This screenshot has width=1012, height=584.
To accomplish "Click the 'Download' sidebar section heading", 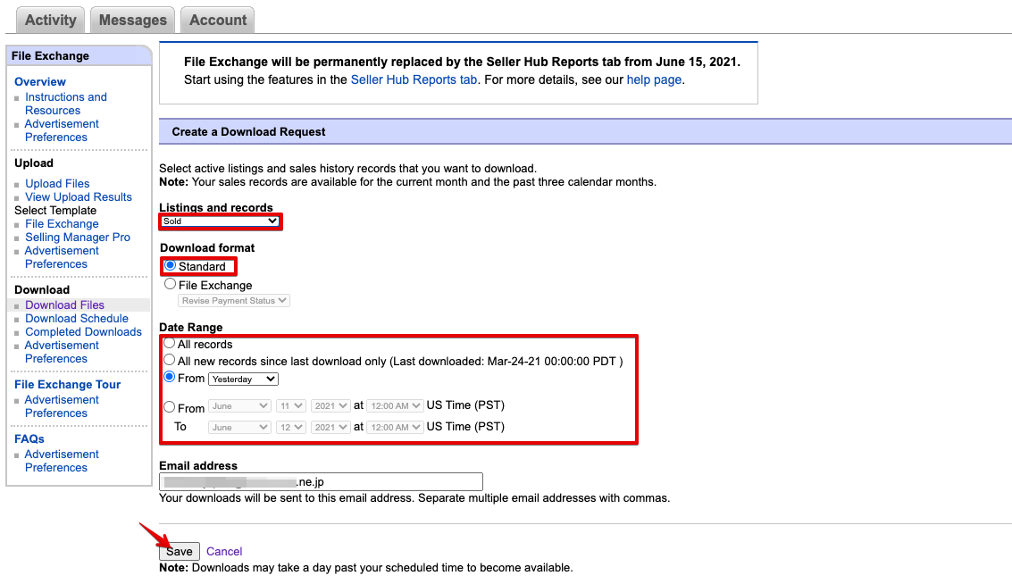I will (x=42, y=289).
